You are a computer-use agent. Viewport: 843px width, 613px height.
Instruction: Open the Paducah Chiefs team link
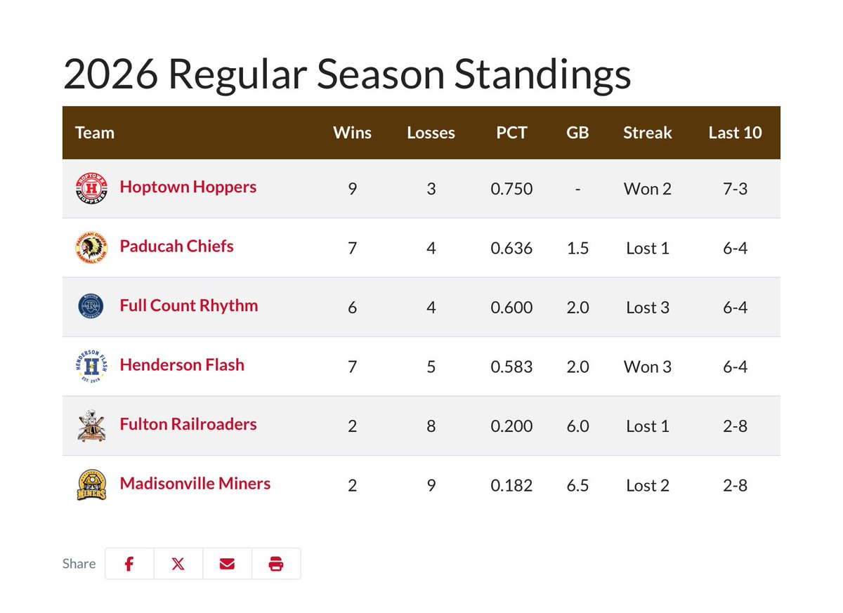pos(177,246)
